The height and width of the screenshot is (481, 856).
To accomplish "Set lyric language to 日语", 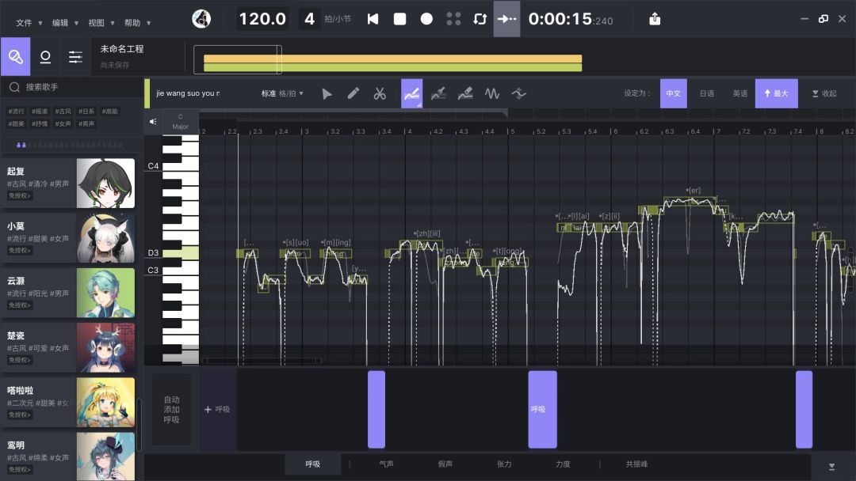I will [706, 93].
